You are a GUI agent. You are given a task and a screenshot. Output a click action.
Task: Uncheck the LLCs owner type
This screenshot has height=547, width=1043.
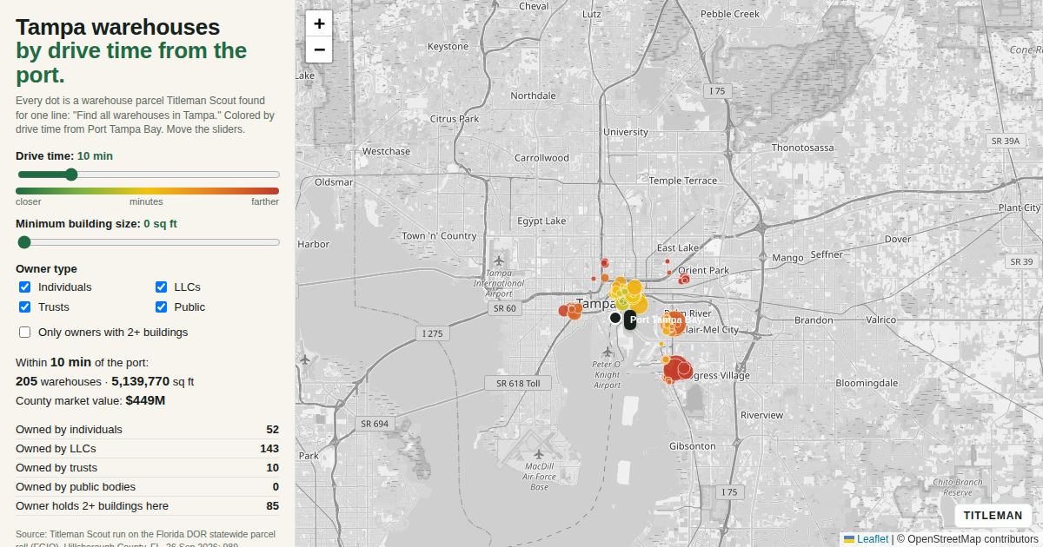point(161,287)
